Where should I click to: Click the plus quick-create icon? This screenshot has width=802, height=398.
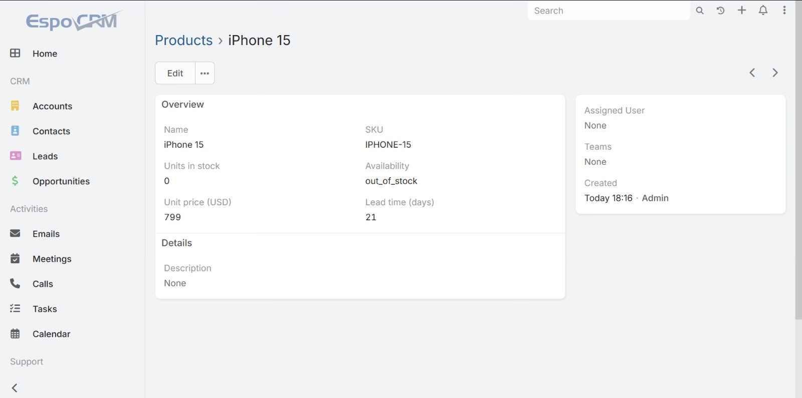pos(742,11)
